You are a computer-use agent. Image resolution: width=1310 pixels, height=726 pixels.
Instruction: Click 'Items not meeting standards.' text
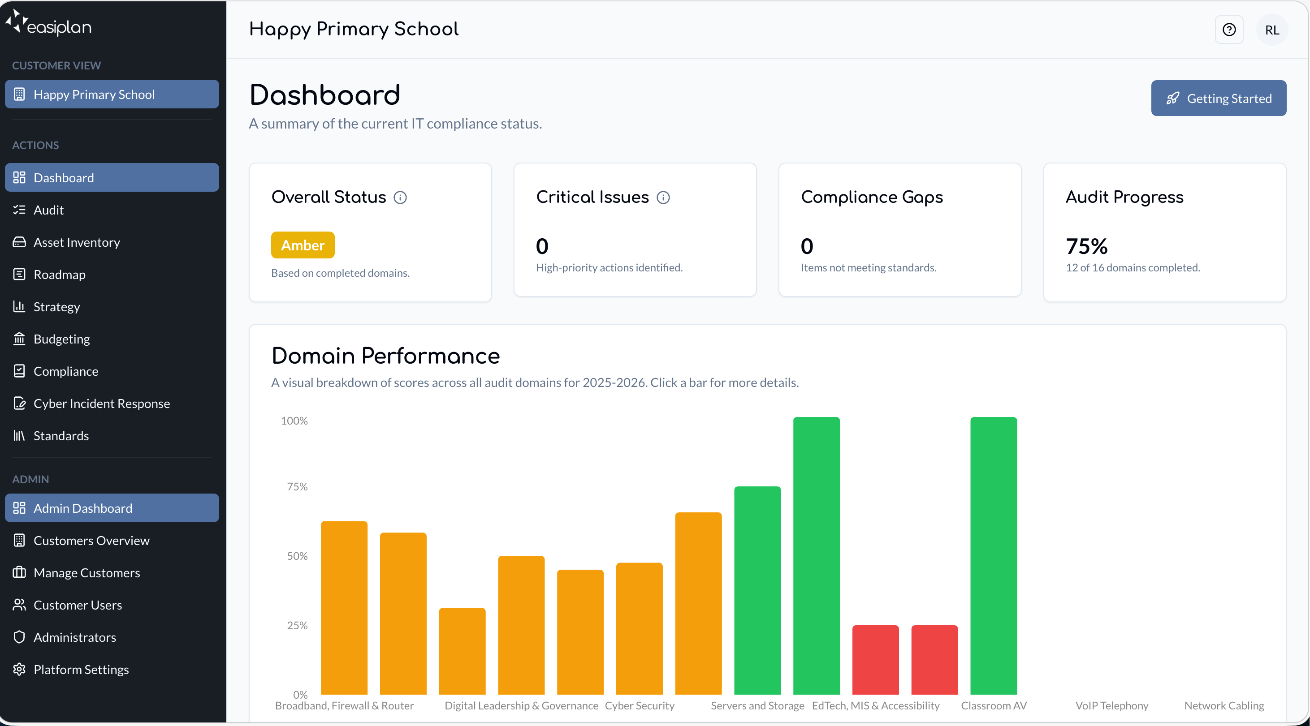click(x=868, y=267)
